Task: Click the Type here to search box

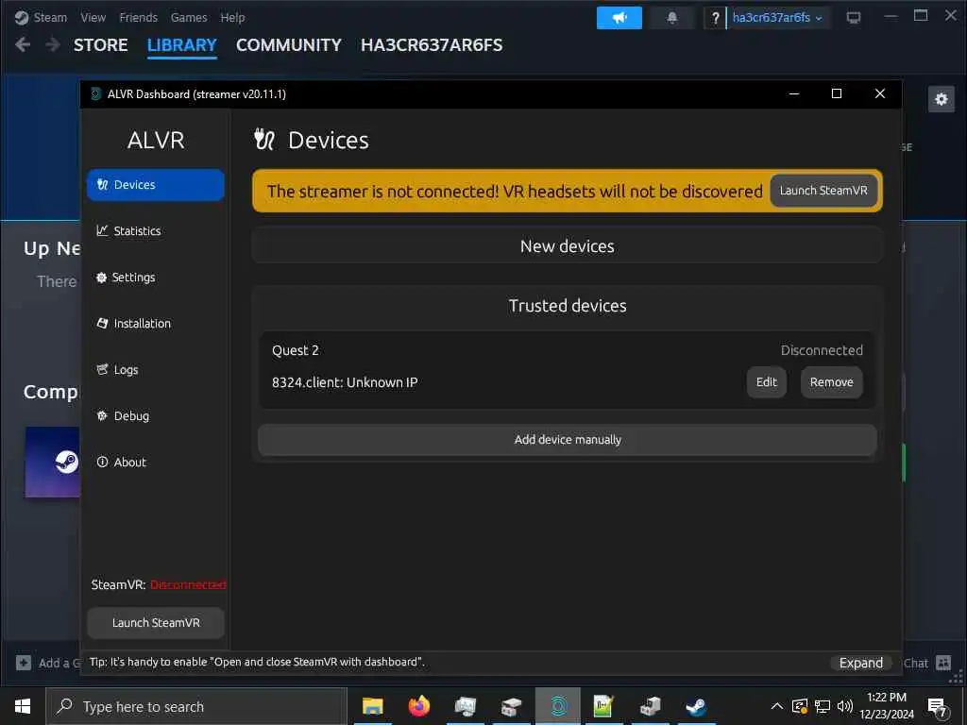Action: point(196,706)
